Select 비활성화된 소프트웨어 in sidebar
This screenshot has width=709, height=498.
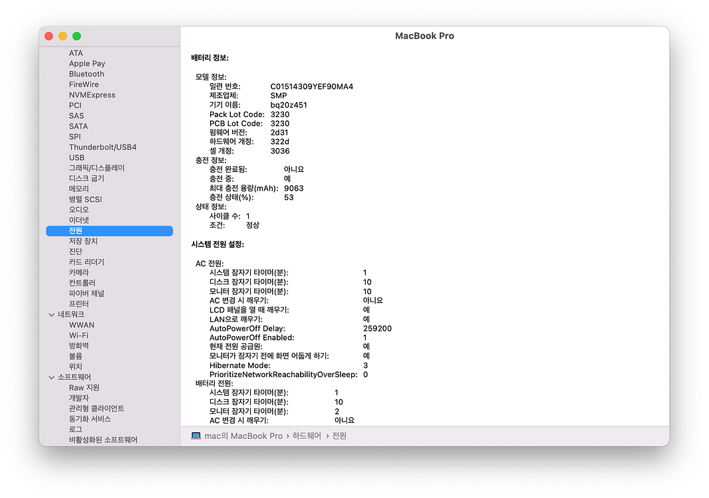point(102,440)
